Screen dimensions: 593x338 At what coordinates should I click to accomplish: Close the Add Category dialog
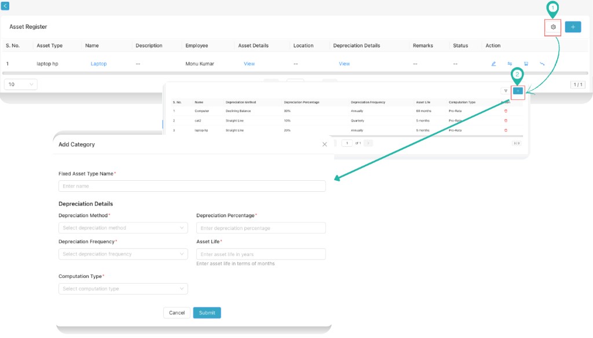coord(324,144)
